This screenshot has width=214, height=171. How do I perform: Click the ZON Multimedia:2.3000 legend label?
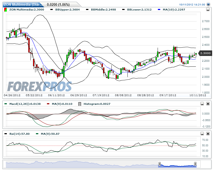coord(26,9)
